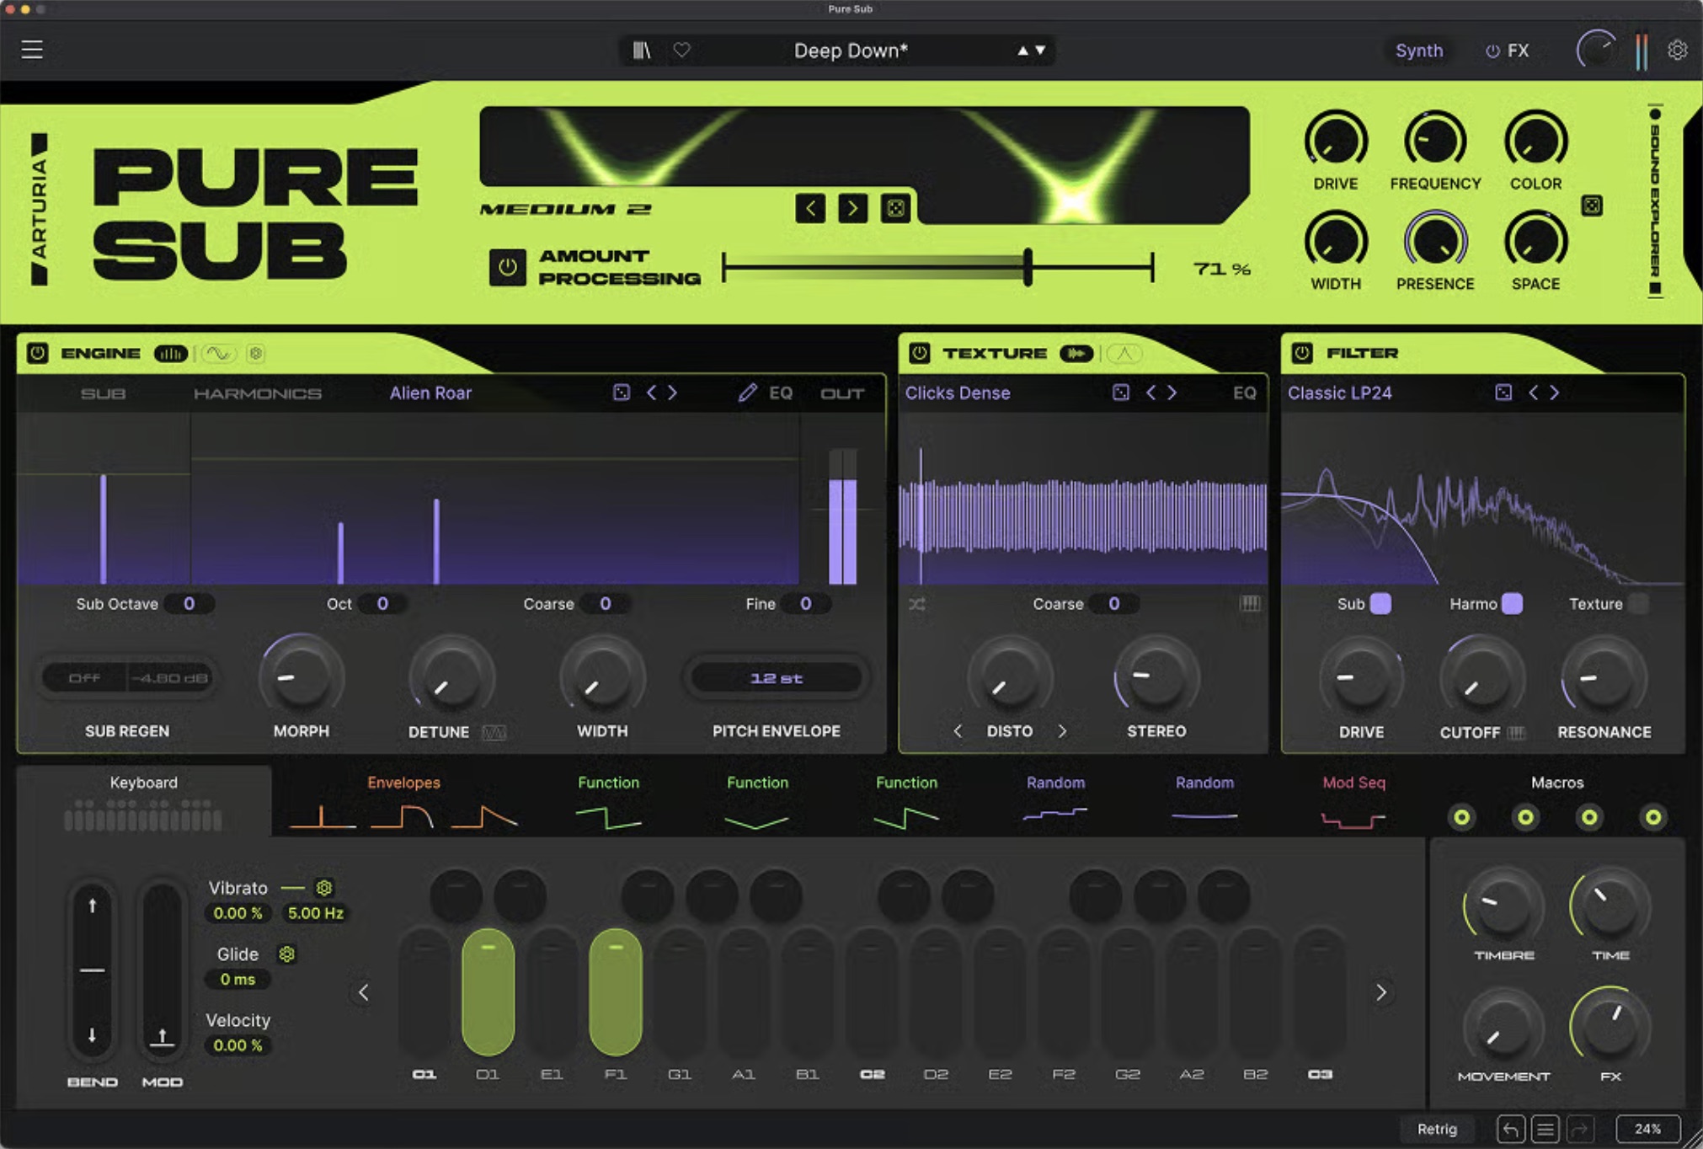
Task: Open the Vibrato settings gear
Action: tap(324, 887)
